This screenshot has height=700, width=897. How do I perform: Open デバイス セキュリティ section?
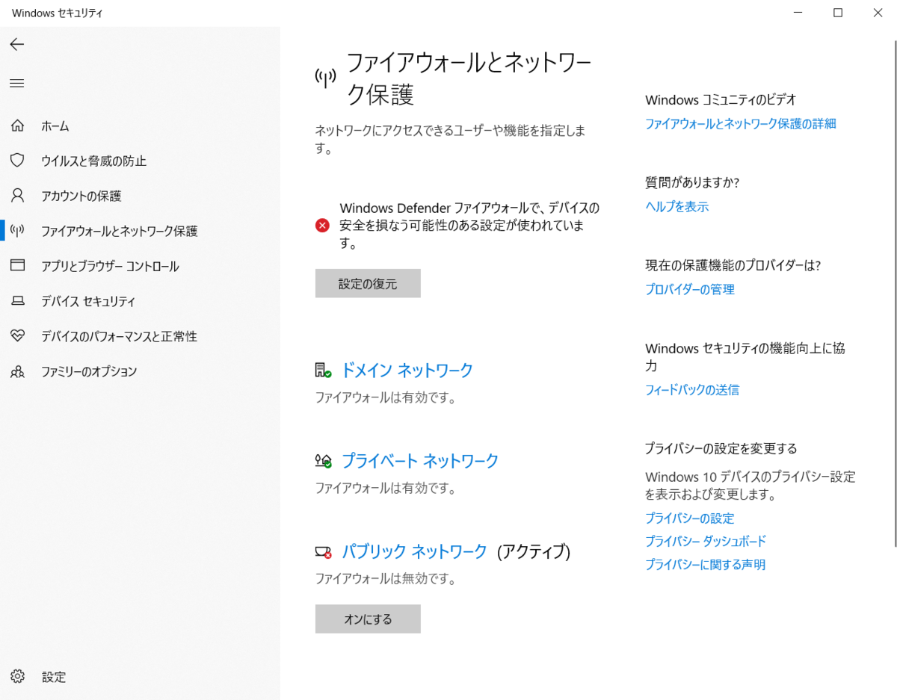pyautogui.click(x=89, y=302)
